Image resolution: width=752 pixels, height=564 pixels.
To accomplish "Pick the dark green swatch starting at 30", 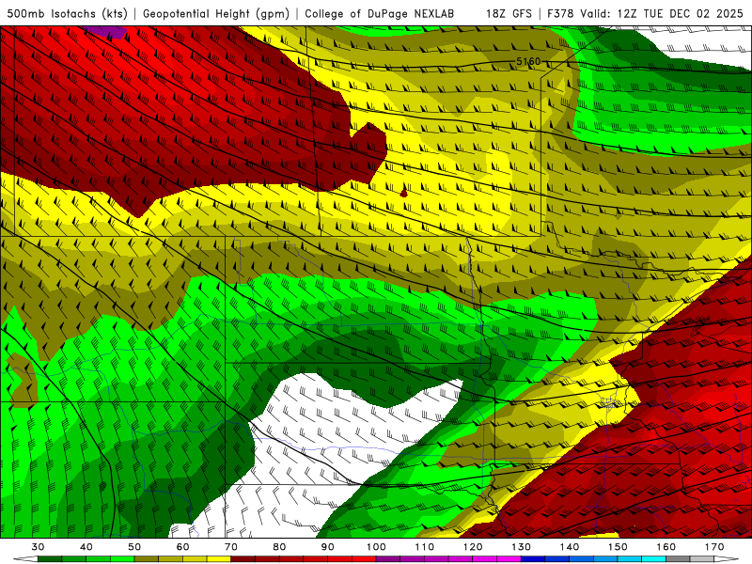I will coord(50,558).
